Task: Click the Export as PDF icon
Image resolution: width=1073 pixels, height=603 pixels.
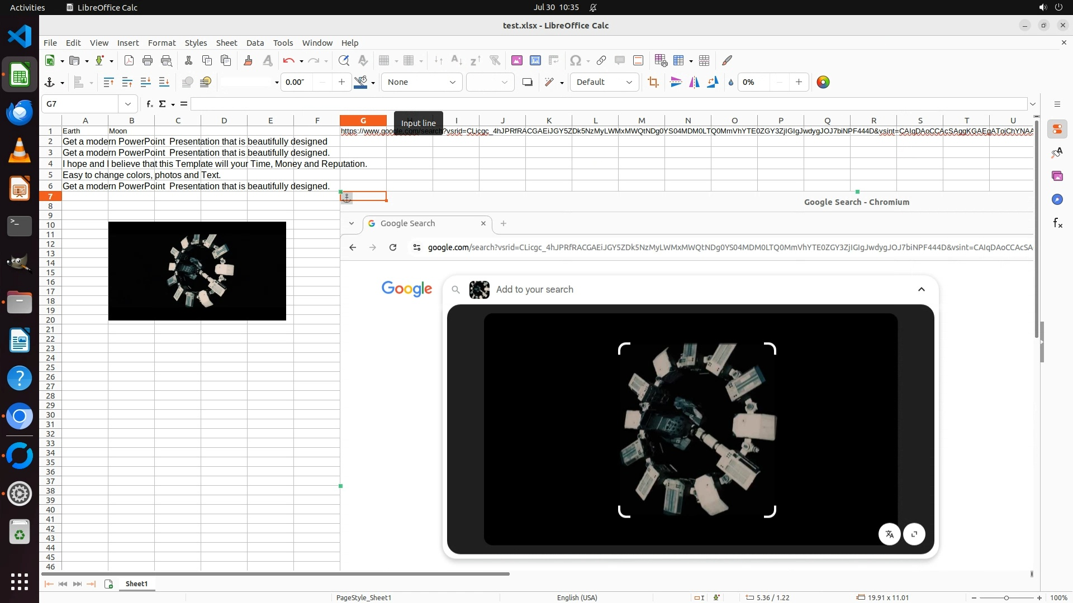Action: [129, 61]
